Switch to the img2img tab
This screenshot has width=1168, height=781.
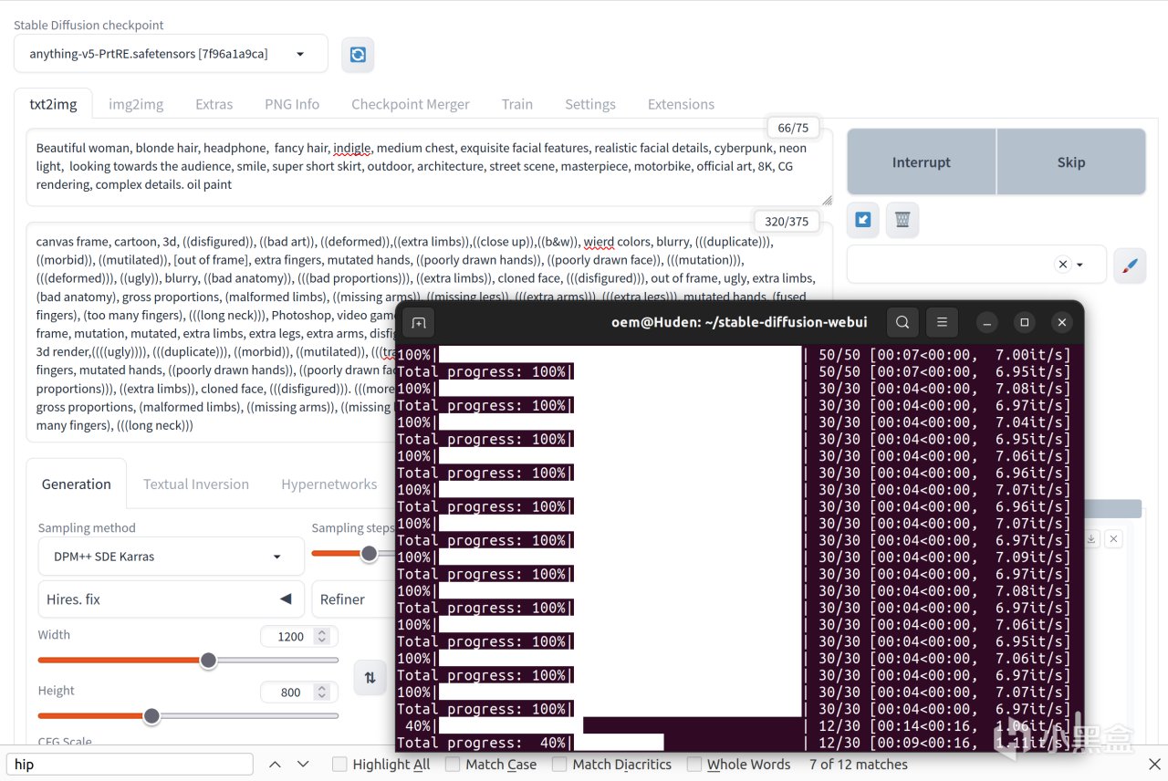click(x=136, y=104)
